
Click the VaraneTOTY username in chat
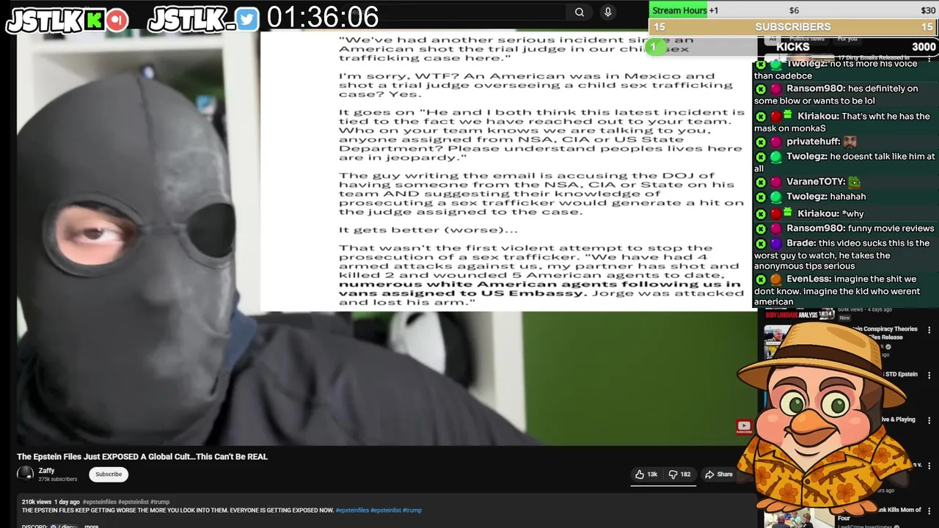[816, 182]
